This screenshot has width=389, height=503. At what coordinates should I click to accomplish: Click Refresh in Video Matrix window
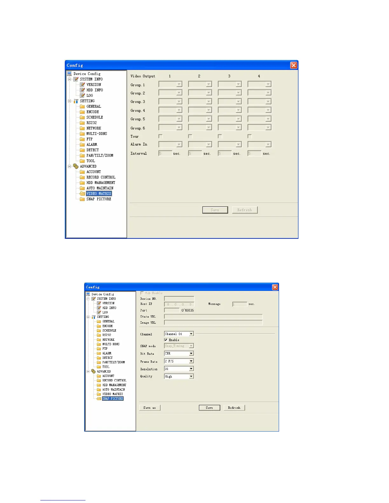tap(245, 210)
